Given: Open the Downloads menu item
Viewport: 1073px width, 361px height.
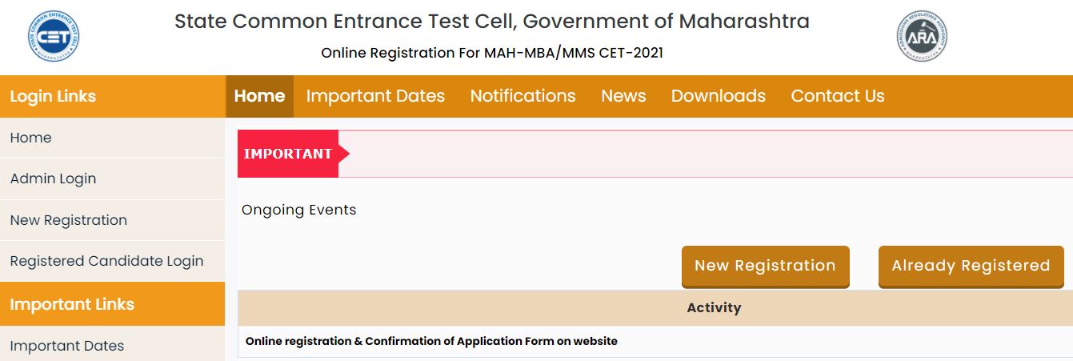Looking at the screenshot, I should 718,96.
